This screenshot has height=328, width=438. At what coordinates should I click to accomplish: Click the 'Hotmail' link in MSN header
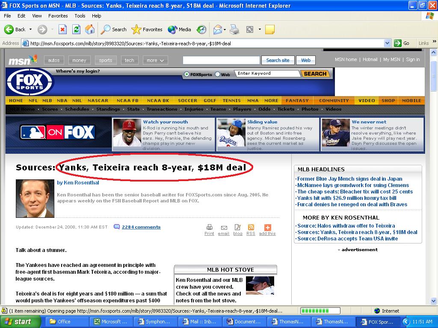370,59
